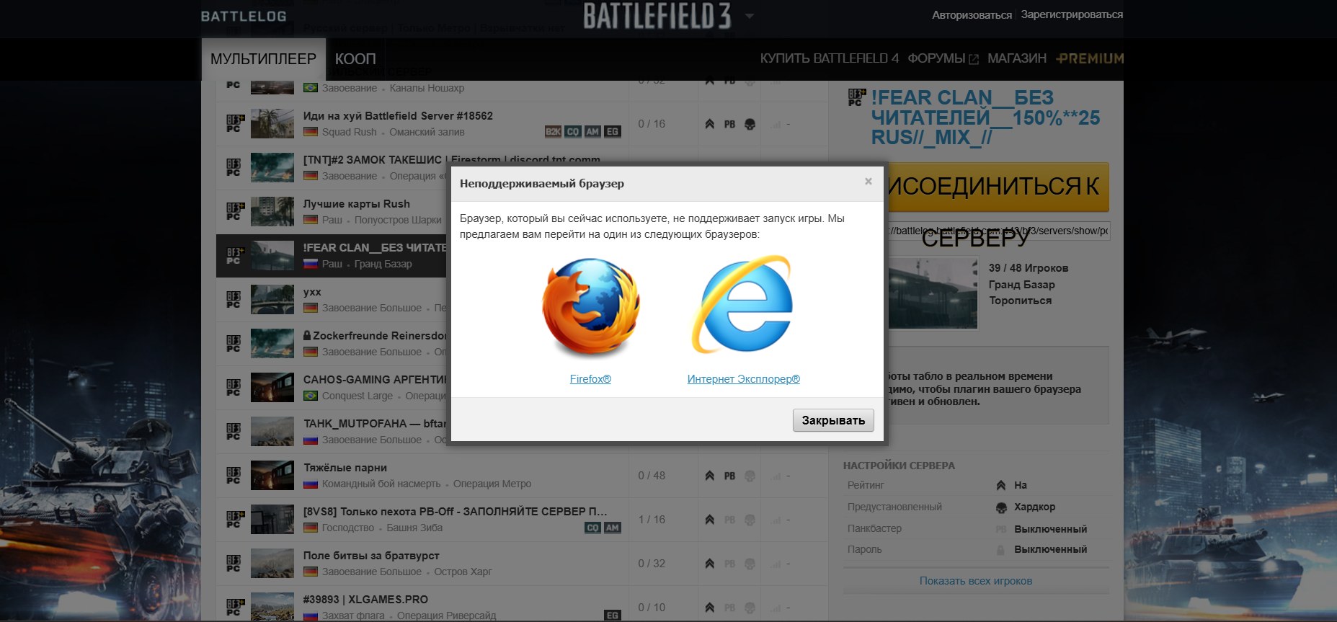The image size is (1337, 622).
Task: Click the AM badge in the Server #18562 row
Action: [x=592, y=132]
